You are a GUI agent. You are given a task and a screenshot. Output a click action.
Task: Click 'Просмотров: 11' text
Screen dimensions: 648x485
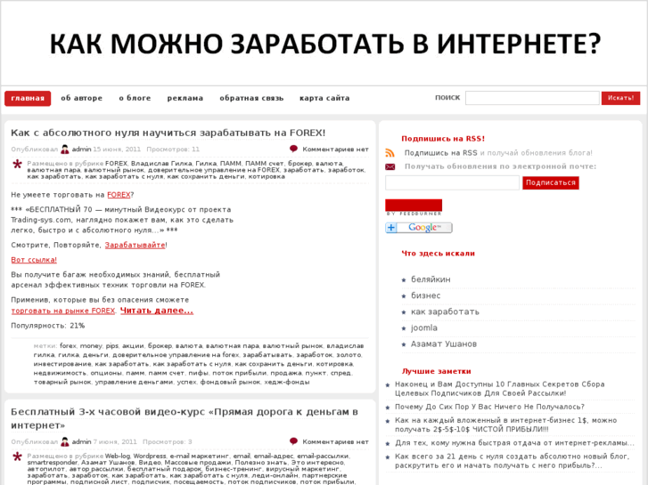tap(173, 149)
